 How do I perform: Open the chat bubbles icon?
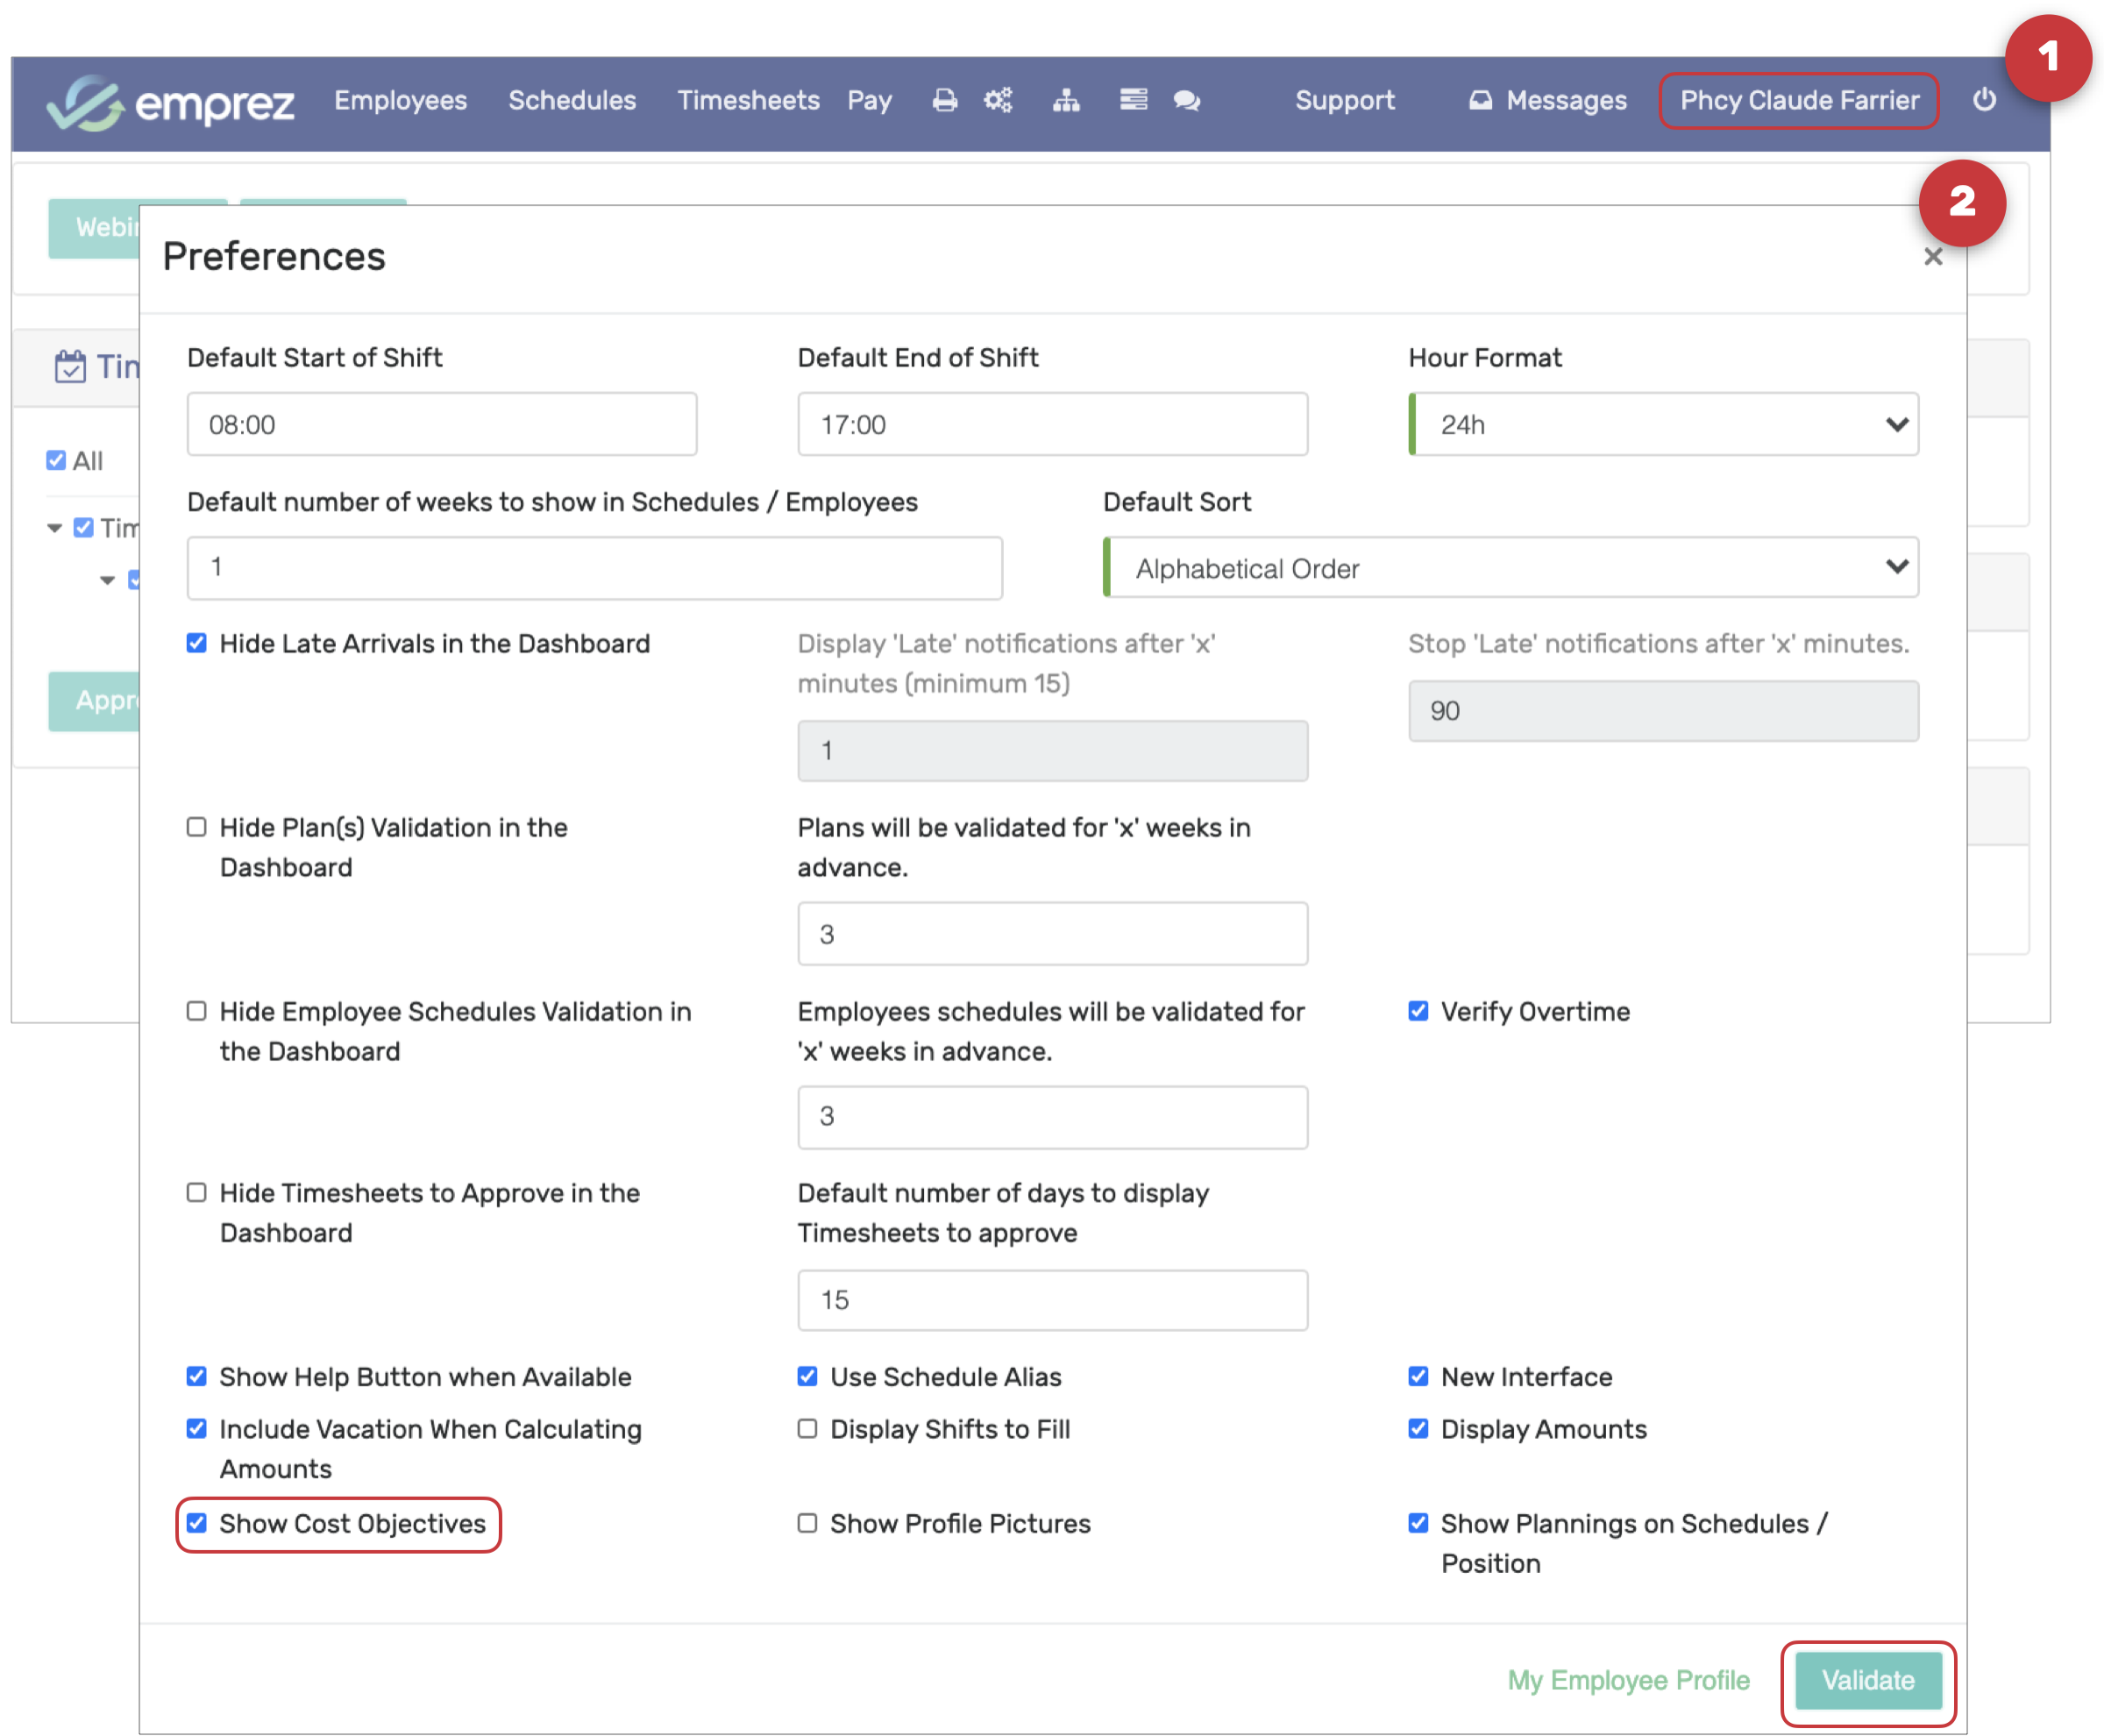point(1187,100)
